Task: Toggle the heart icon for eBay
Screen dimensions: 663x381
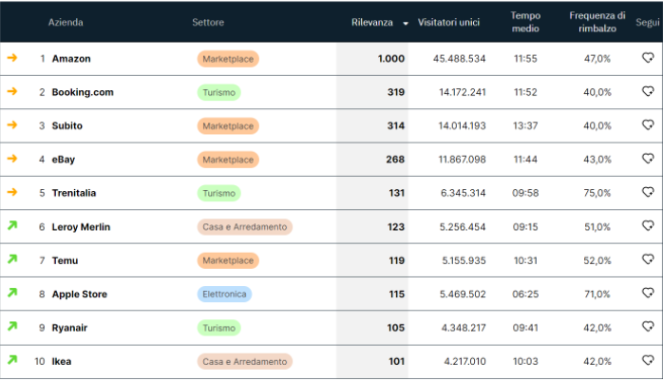Action: pyautogui.click(x=648, y=158)
